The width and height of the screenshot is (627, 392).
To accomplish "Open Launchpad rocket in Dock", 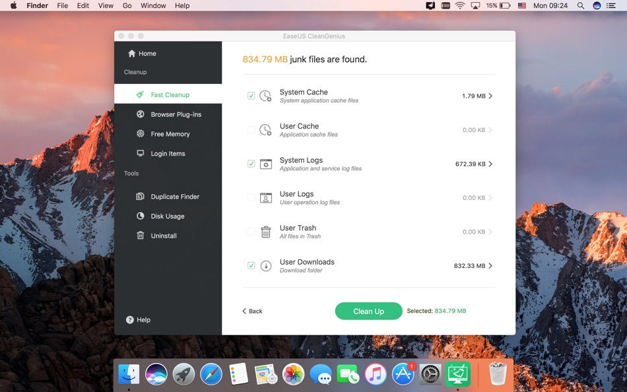I will click(x=183, y=374).
